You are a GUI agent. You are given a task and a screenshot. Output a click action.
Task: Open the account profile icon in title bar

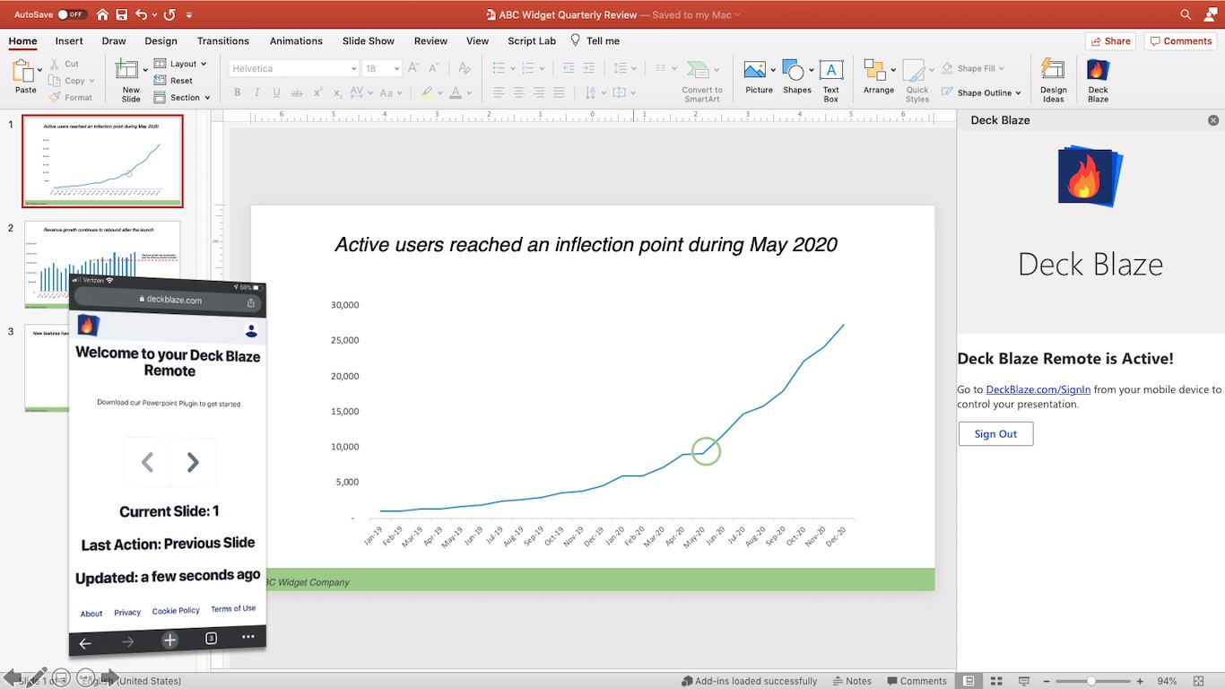click(x=1210, y=14)
